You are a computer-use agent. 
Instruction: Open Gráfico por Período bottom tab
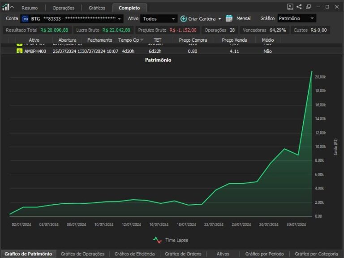coord(264,254)
